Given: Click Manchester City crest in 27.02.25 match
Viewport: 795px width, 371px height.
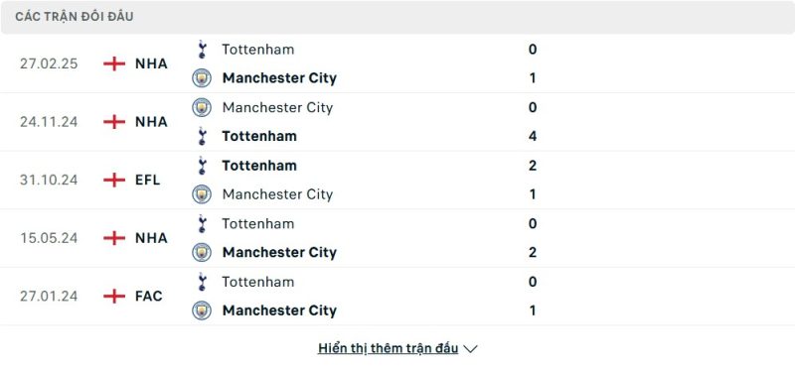Looking at the screenshot, I should [202, 78].
